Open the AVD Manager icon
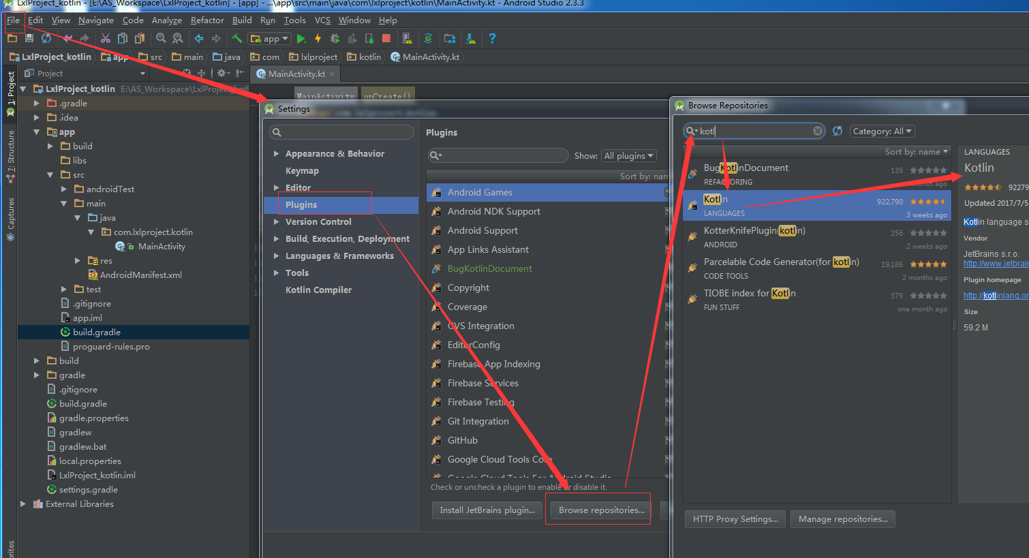Screen dimensions: 1029x558 407,38
